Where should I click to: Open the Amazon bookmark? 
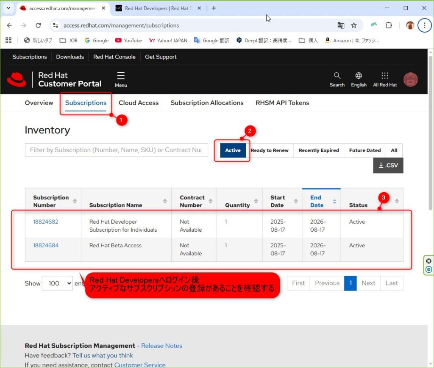point(351,40)
